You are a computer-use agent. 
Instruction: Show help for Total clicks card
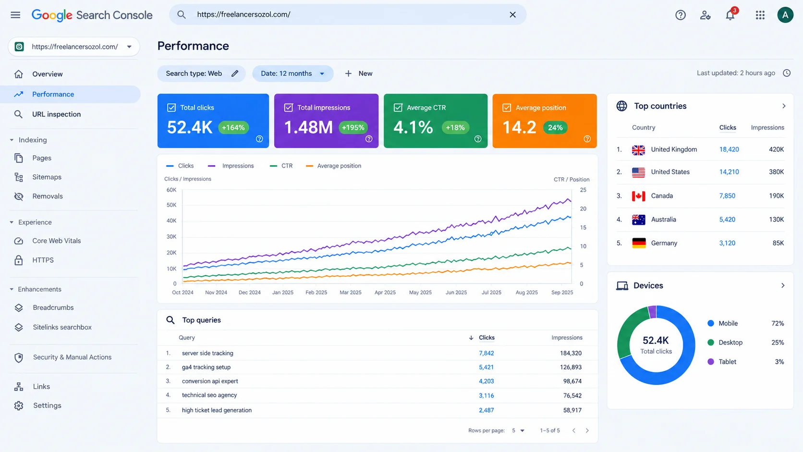point(259,139)
